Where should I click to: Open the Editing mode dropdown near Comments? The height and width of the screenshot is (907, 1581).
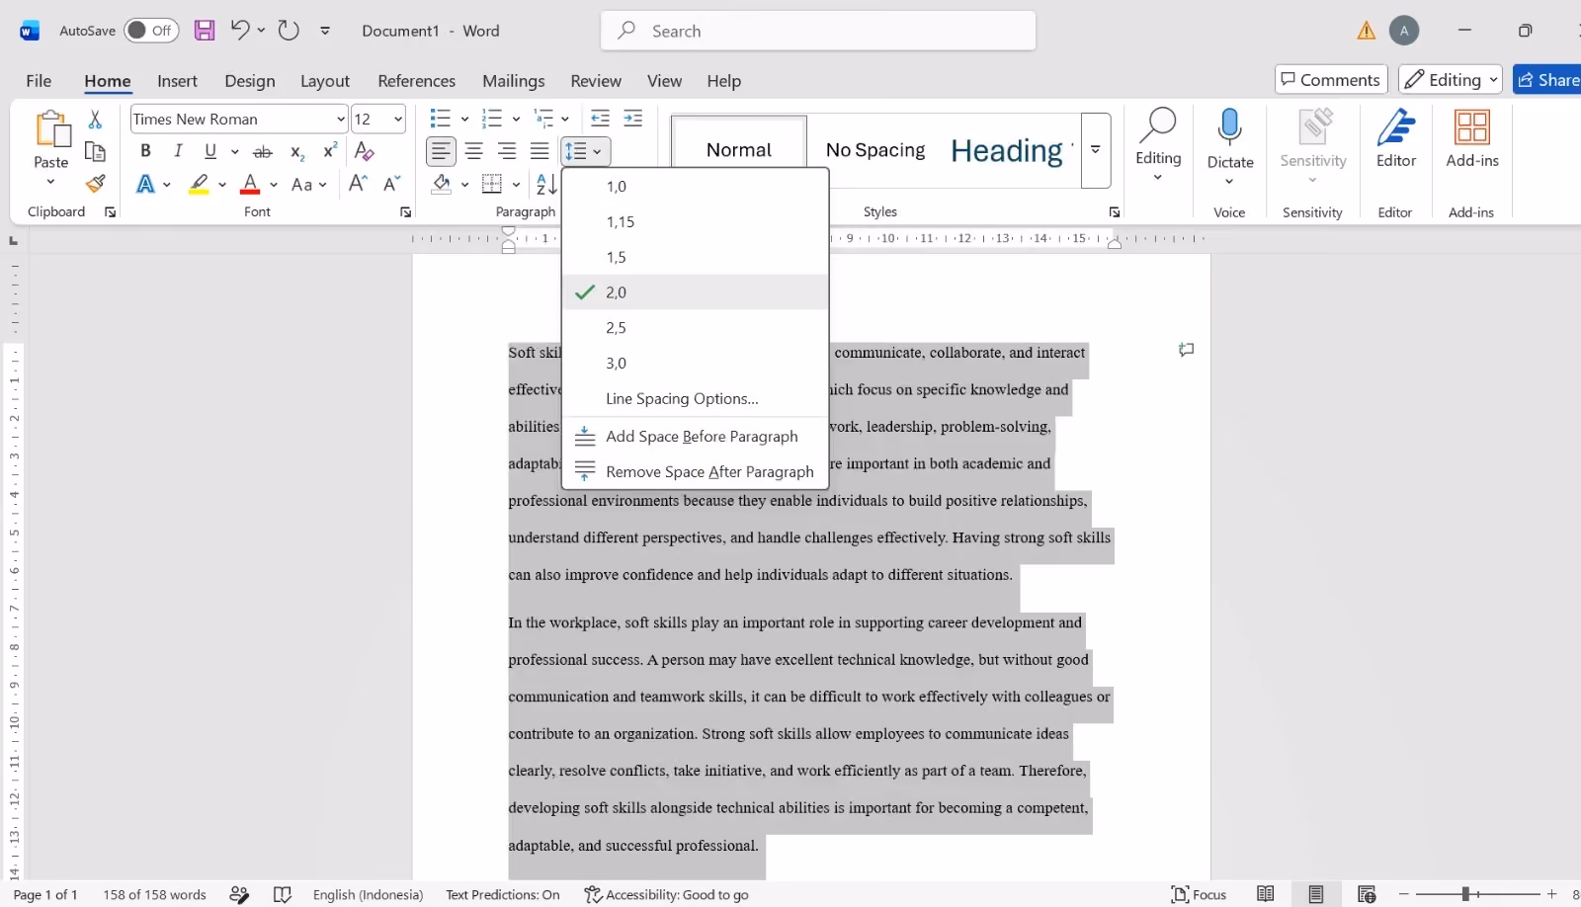pyautogui.click(x=1451, y=80)
